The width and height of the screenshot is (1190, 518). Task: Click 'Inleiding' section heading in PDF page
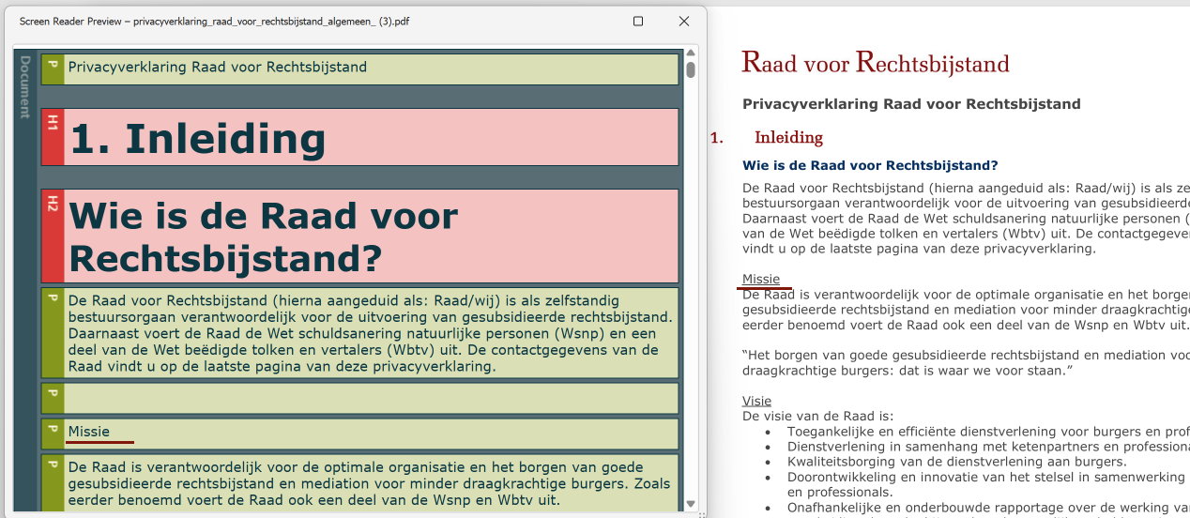pyautogui.click(x=788, y=138)
